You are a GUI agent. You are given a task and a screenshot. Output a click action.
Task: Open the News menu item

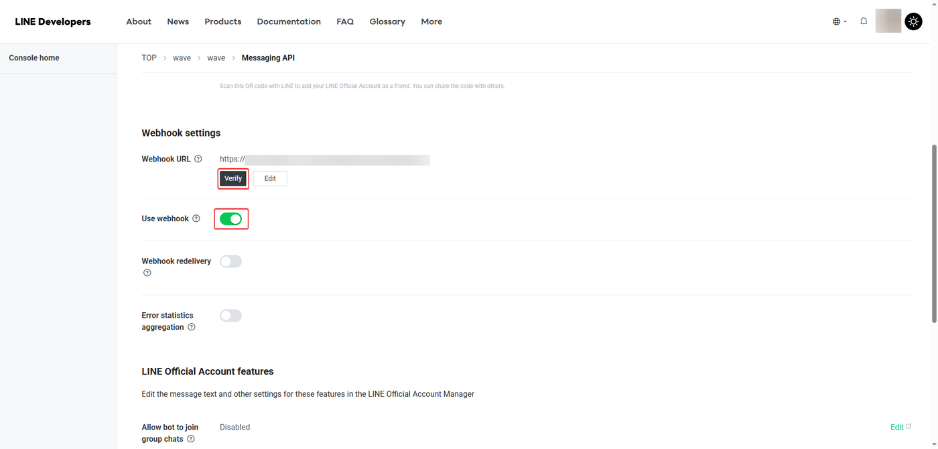pos(178,21)
